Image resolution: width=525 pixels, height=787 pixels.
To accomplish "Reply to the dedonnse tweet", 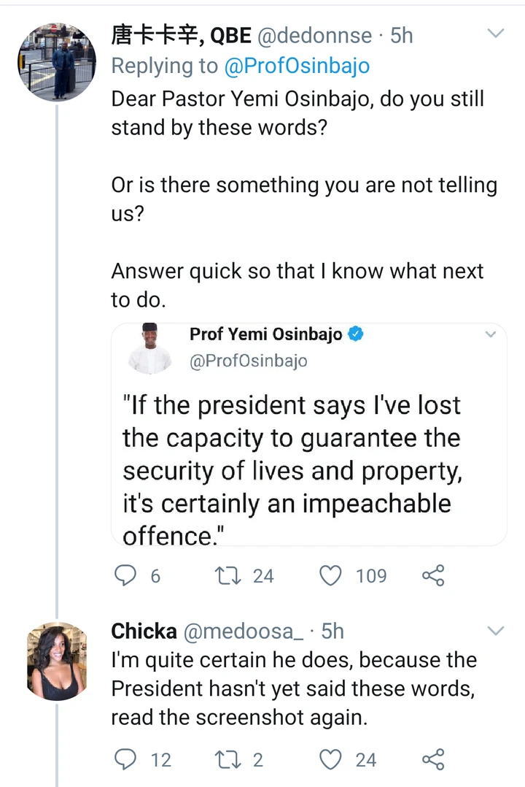I will (126, 576).
